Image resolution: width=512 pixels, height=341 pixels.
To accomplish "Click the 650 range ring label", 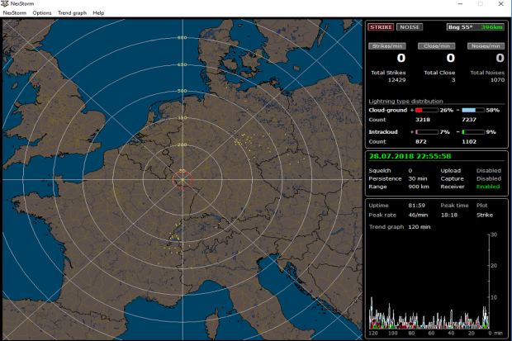I will [x=183, y=64].
